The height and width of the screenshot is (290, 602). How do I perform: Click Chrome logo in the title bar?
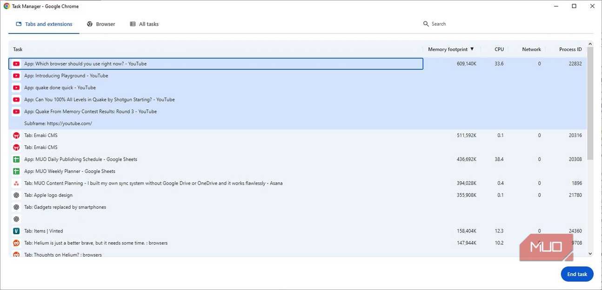click(x=7, y=6)
